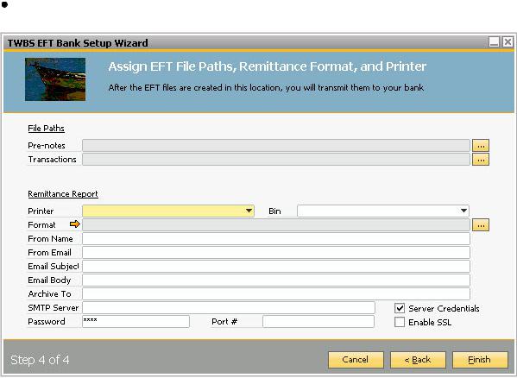Click the SMTP Server input field

pyautogui.click(x=229, y=307)
